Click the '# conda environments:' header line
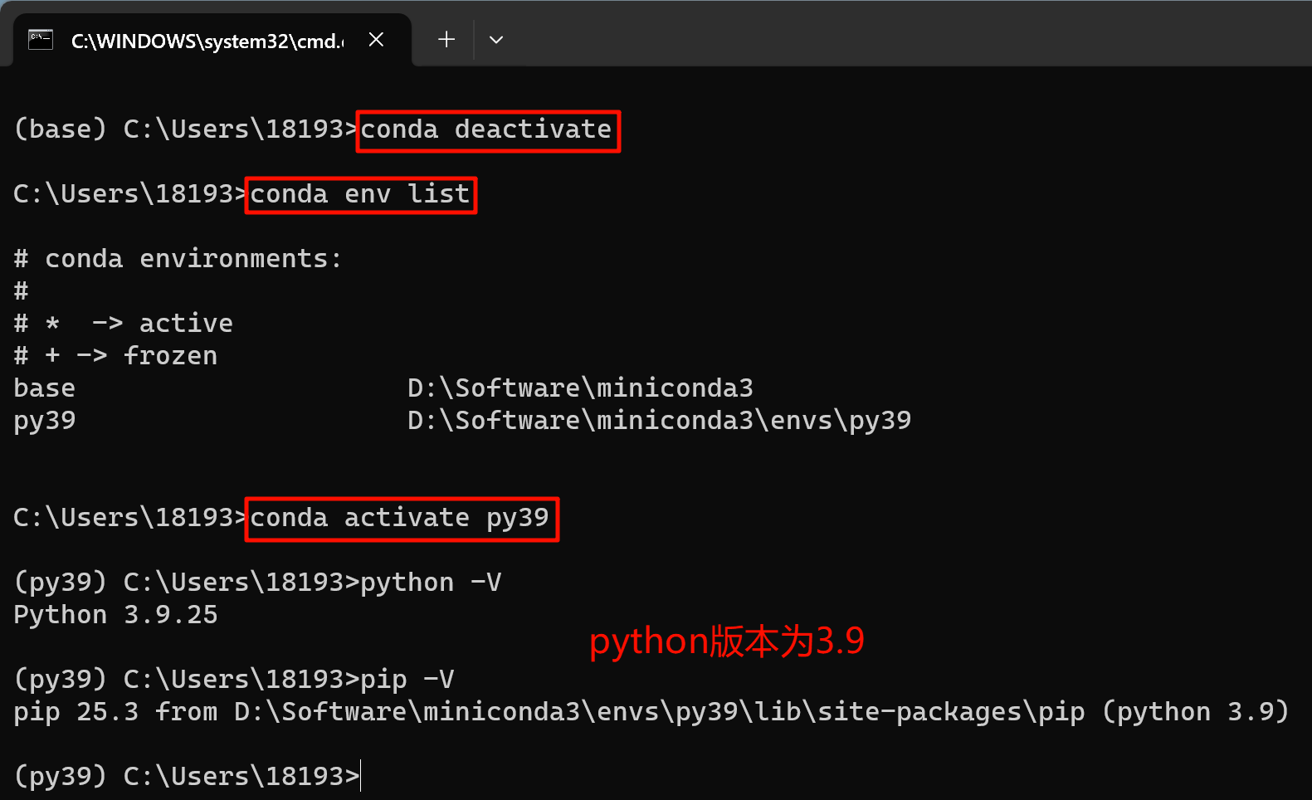The image size is (1312, 800). pyautogui.click(x=178, y=259)
